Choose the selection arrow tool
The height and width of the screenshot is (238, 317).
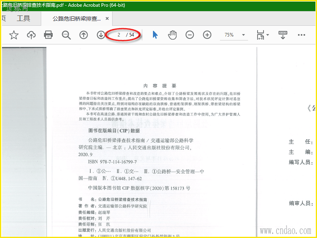click(x=155, y=35)
